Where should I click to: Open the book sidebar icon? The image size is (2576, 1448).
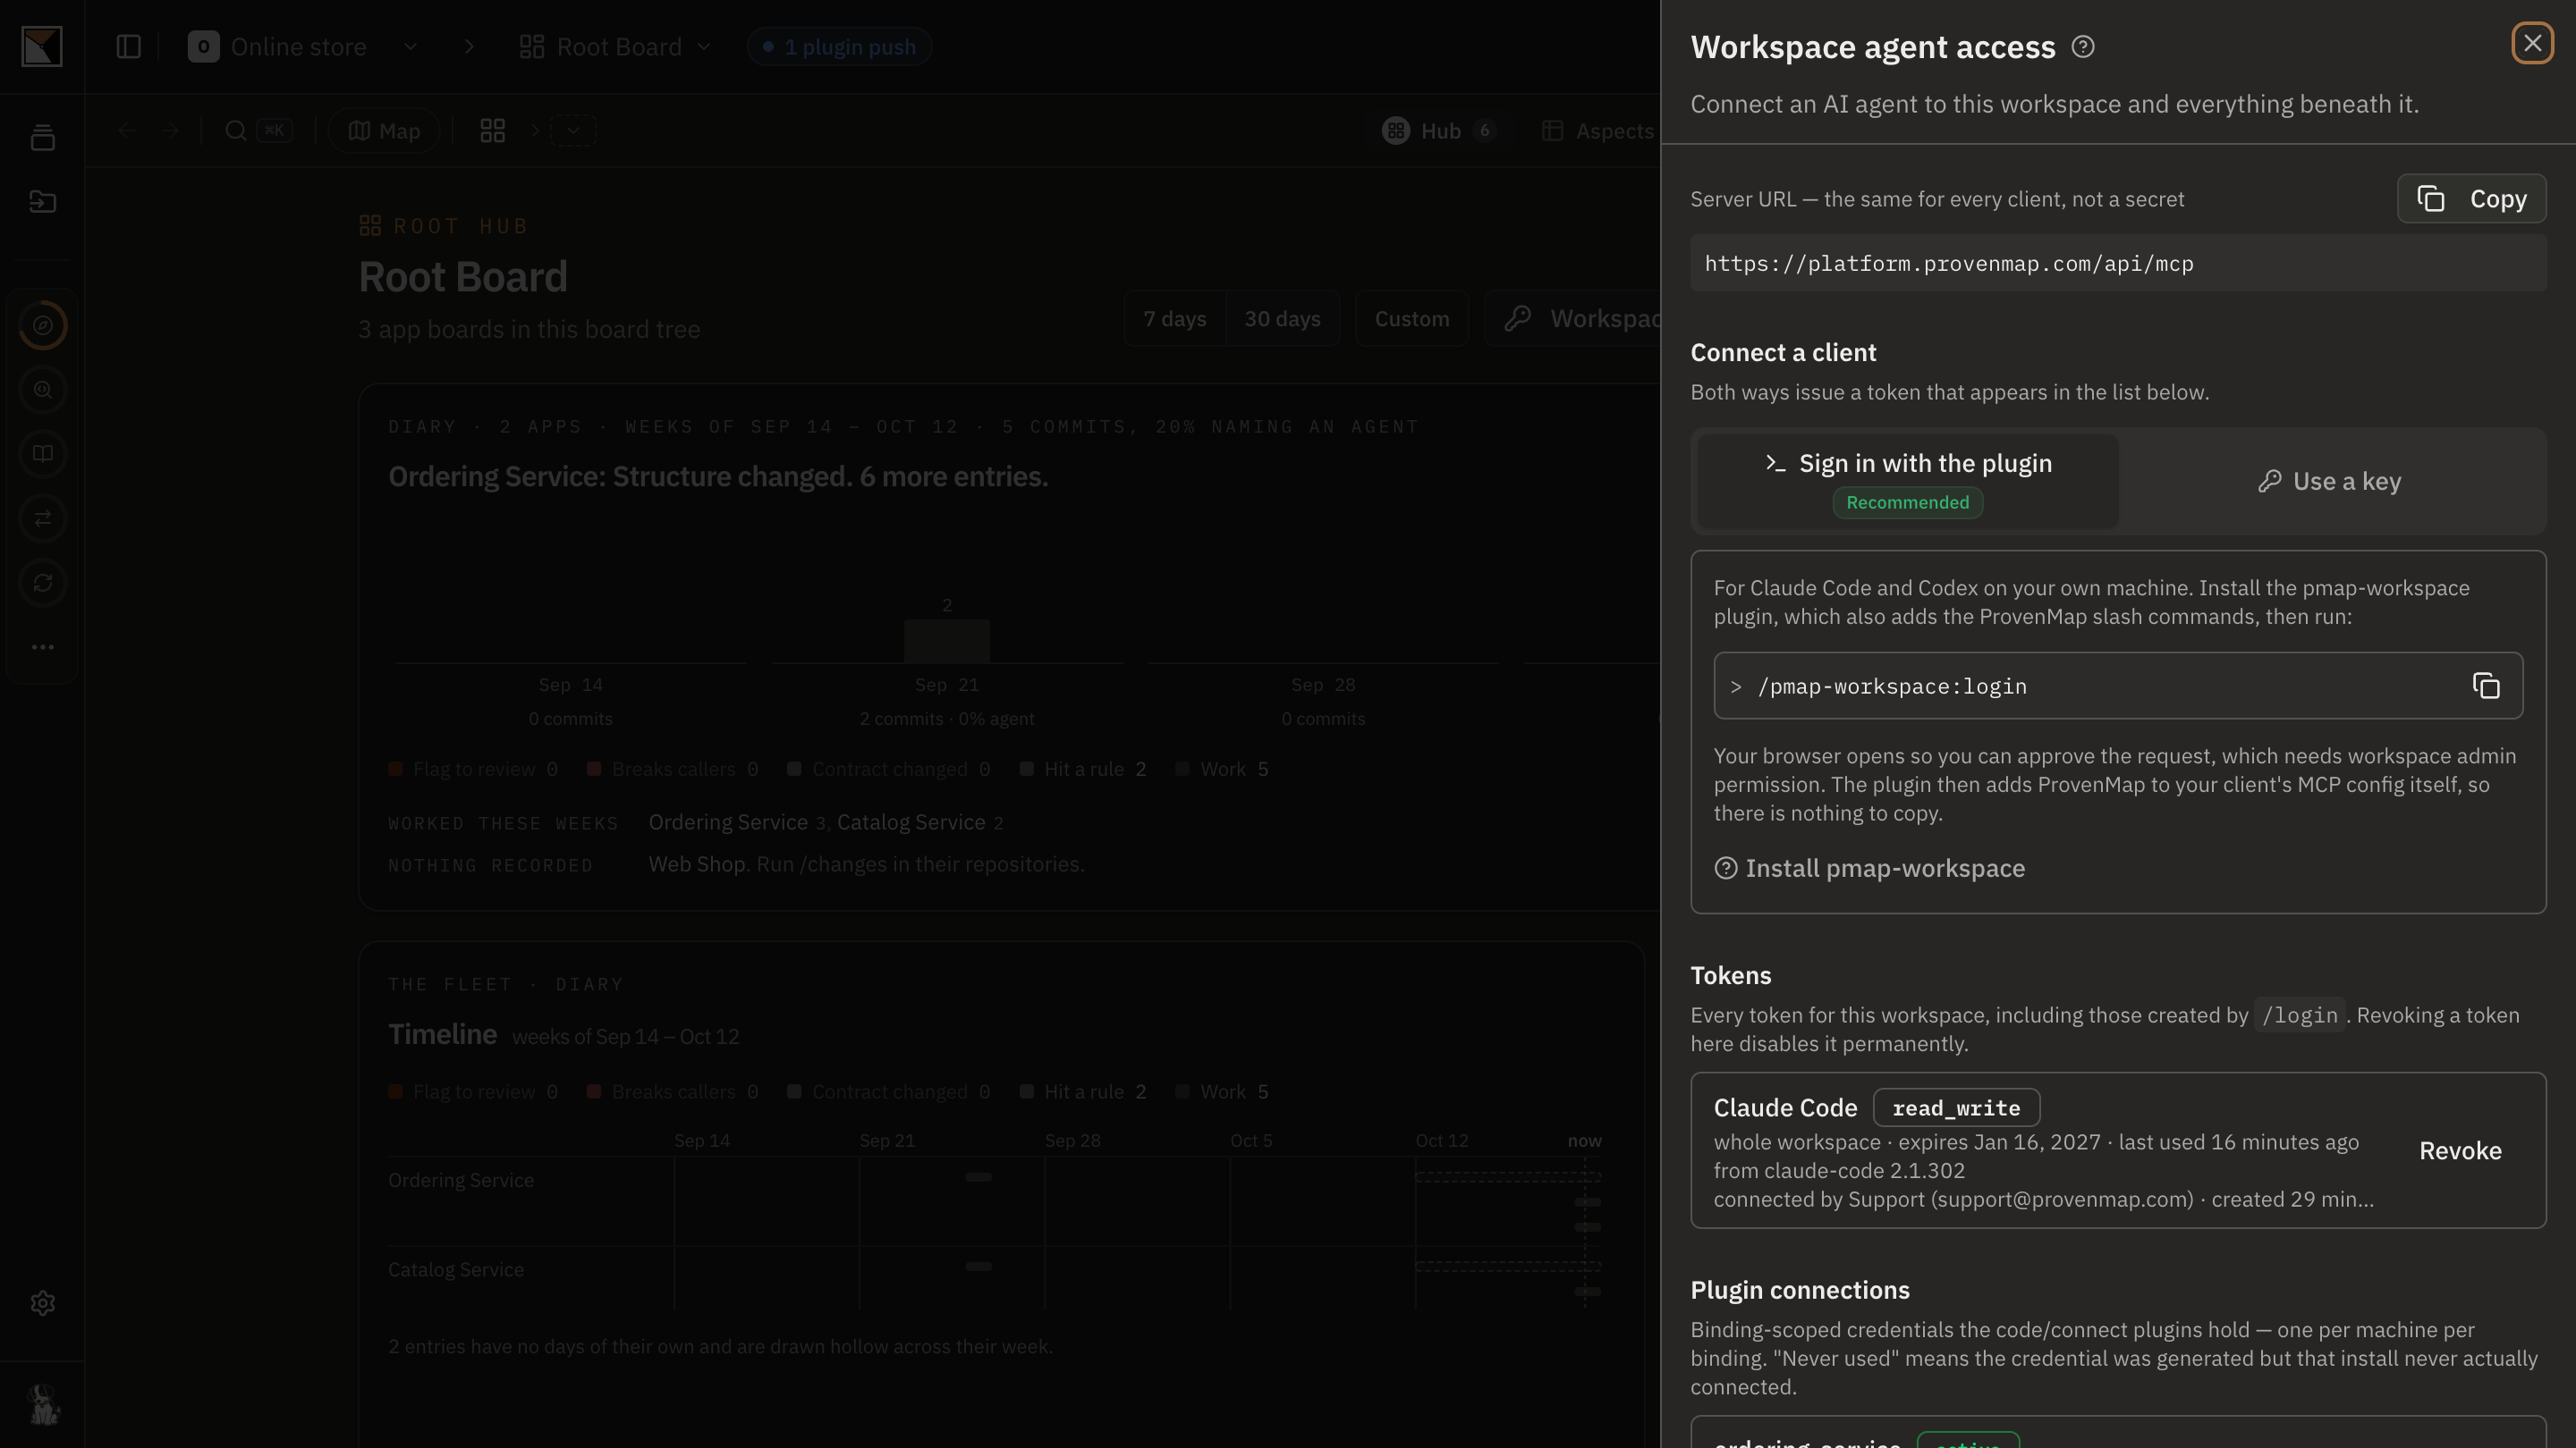[x=42, y=455]
